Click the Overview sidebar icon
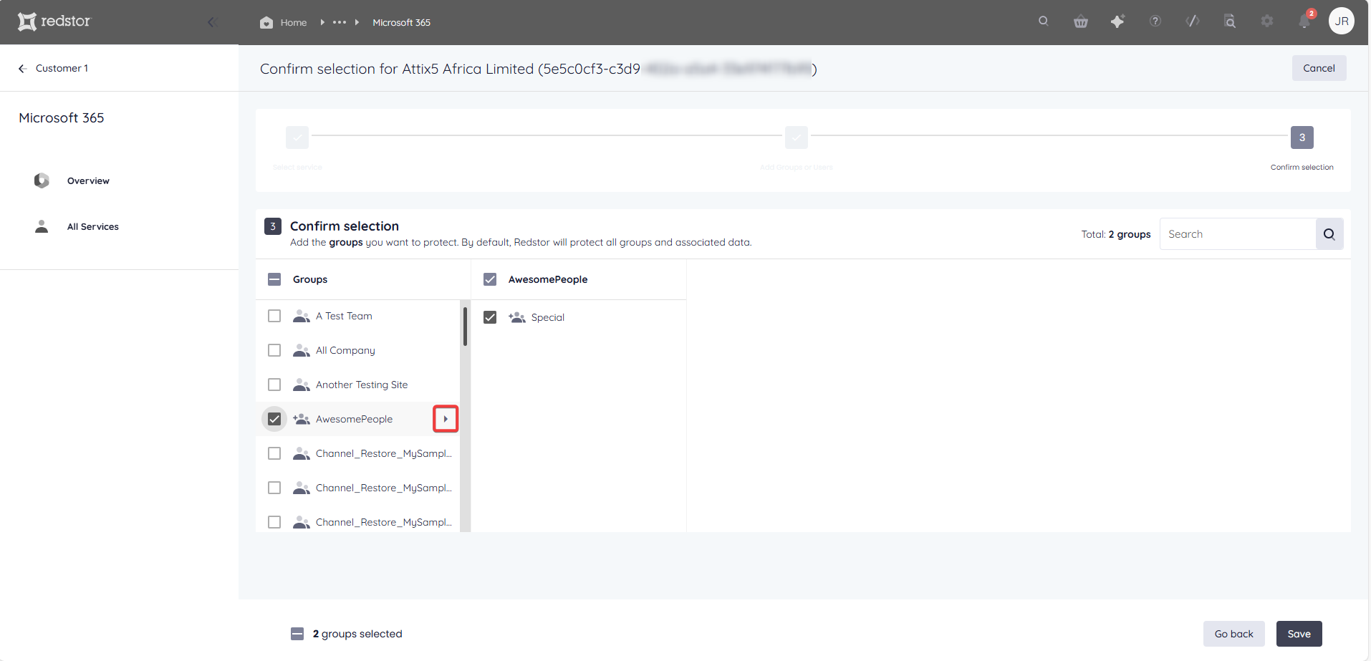Image resolution: width=1371 pixels, height=661 pixels. 42,180
